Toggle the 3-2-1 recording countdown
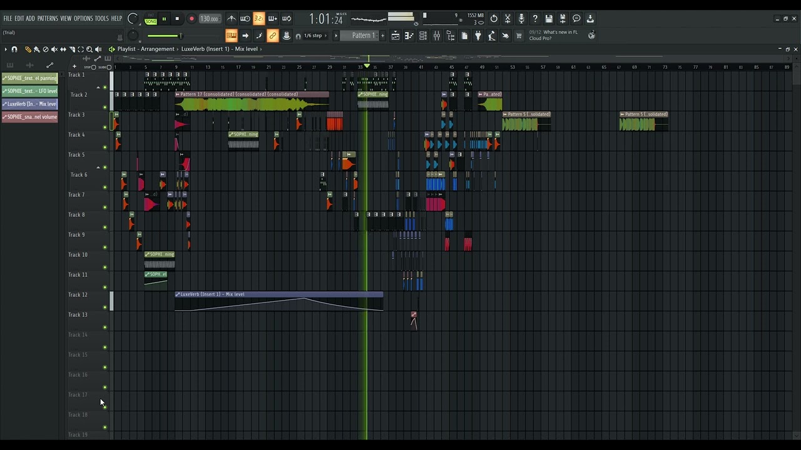The image size is (801, 450). [x=259, y=19]
